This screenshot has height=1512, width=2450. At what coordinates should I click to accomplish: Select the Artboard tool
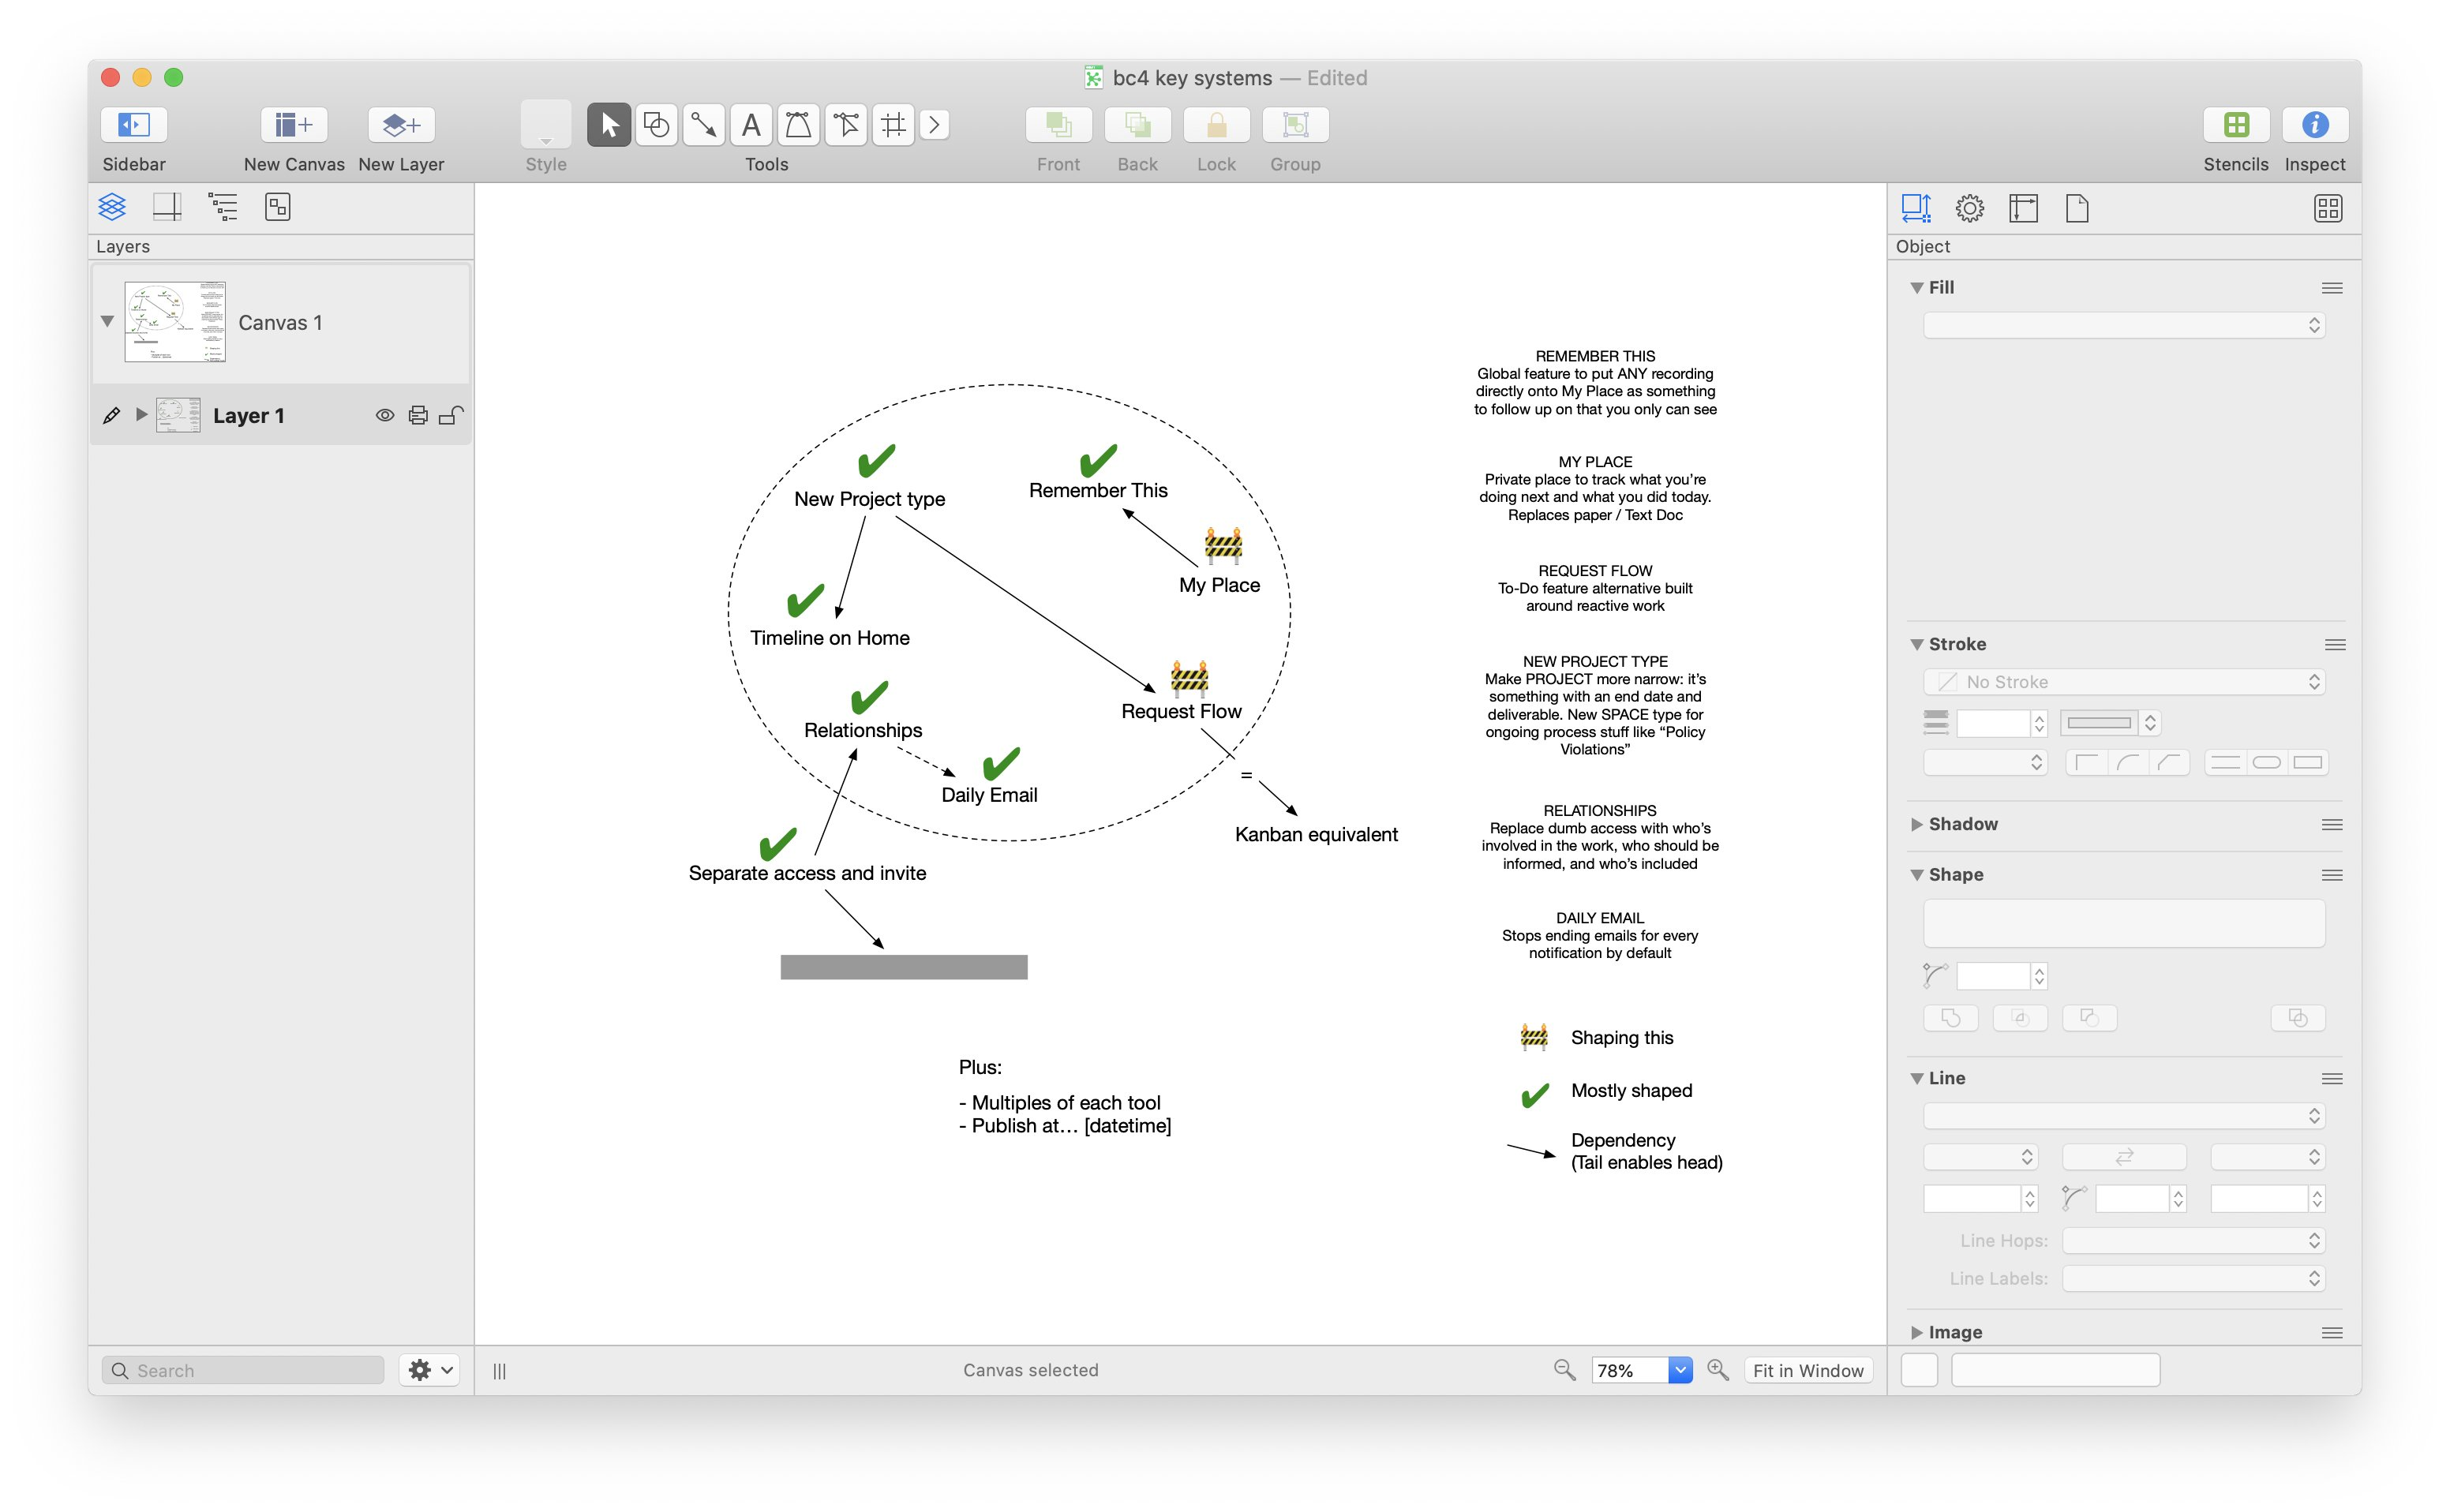893,125
